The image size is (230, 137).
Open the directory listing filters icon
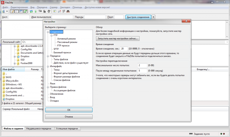(x=55, y=11)
